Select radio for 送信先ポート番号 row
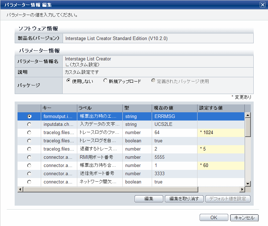The image size is (268, 226). (29, 173)
